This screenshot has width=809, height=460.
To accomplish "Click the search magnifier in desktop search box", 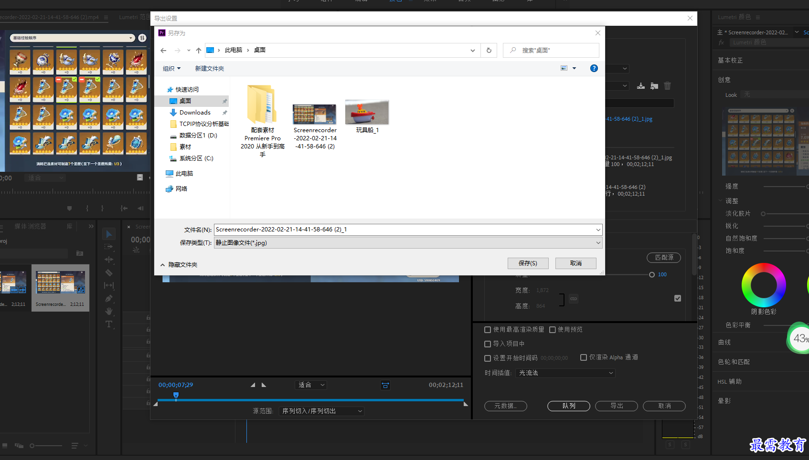I will click(513, 50).
